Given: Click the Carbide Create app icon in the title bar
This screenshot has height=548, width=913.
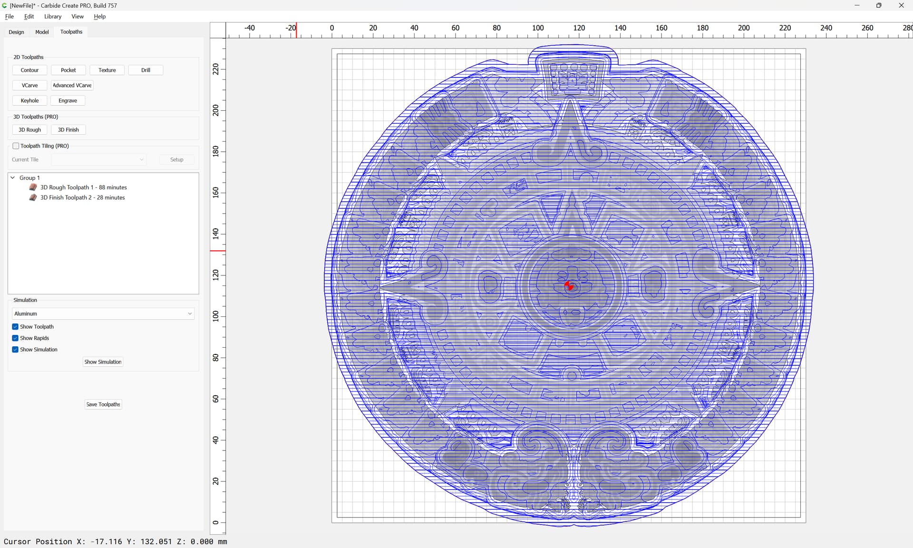Looking at the screenshot, I should pos(5,5).
